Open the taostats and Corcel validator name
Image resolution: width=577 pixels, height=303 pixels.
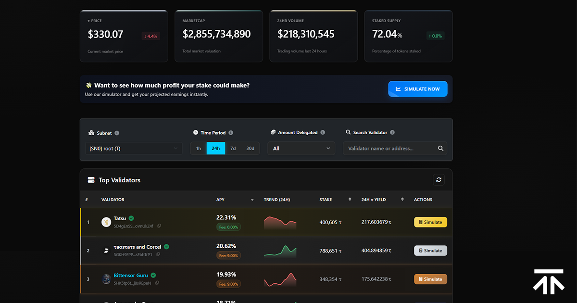(138, 247)
